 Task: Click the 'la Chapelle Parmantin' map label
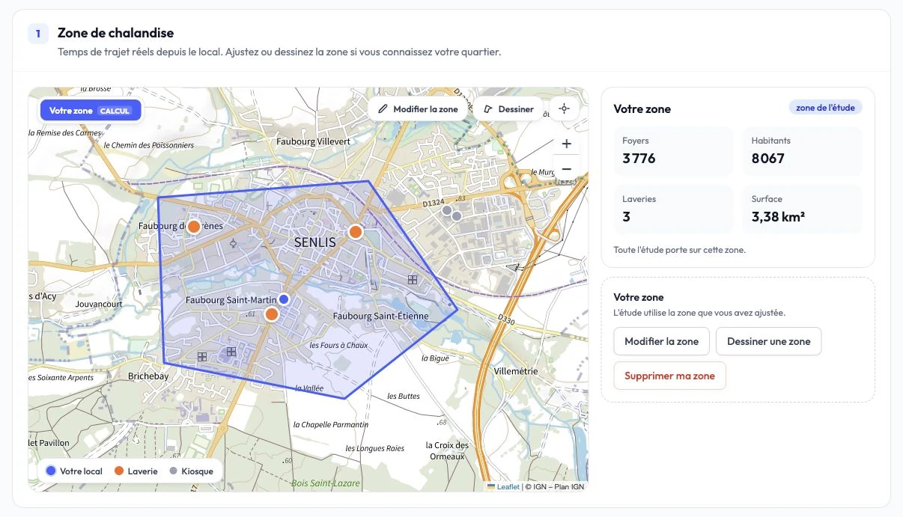[x=330, y=425]
